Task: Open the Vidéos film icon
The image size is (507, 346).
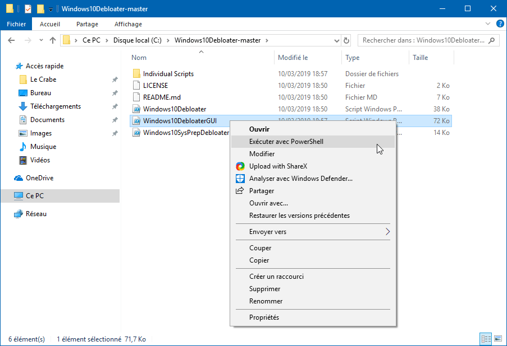Action: click(23, 160)
